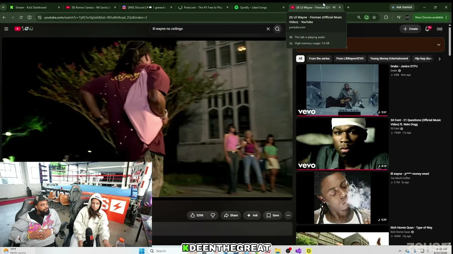The height and width of the screenshot is (254, 453).
Task: Filter by 'From LilWayneVEVO' chip
Action: (x=350, y=59)
